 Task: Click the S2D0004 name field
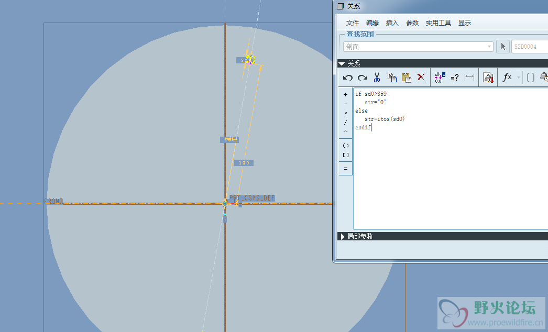(530, 47)
